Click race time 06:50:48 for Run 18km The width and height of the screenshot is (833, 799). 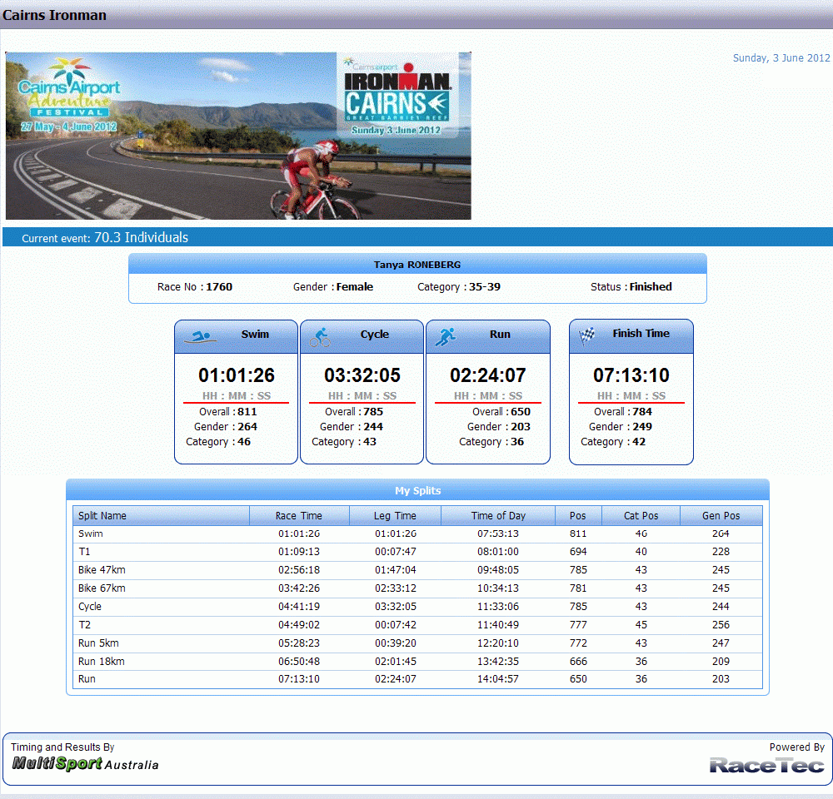click(x=299, y=661)
